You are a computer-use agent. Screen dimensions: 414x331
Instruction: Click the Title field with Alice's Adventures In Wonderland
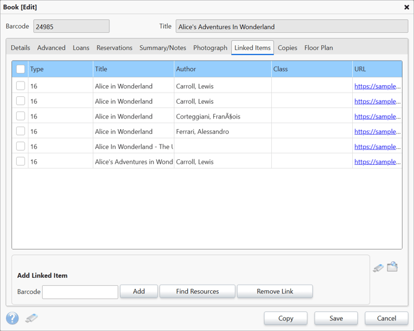pyautogui.click(x=292, y=26)
